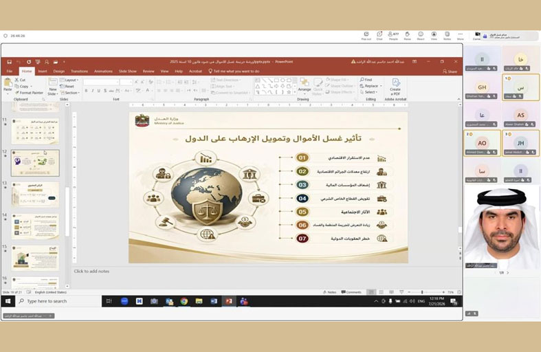Open the Teams React menu
The height and width of the screenshot is (352, 541).
pyautogui.click(x=421, y=36)
